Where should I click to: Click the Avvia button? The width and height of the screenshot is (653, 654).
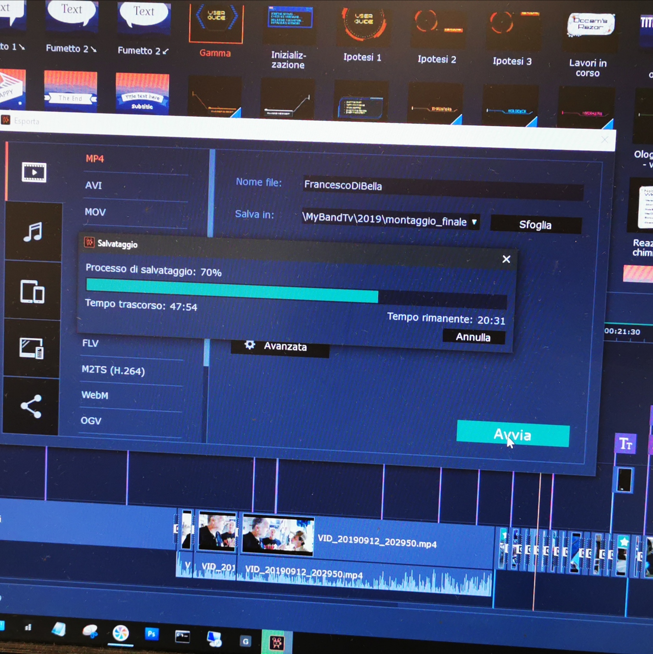[513, 434]
